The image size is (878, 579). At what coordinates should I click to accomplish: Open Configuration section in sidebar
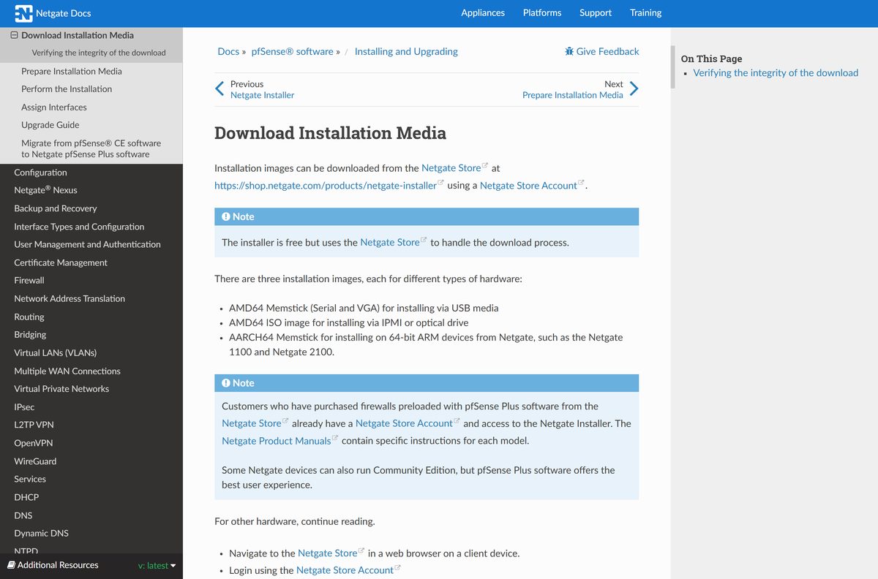(40, 173)
